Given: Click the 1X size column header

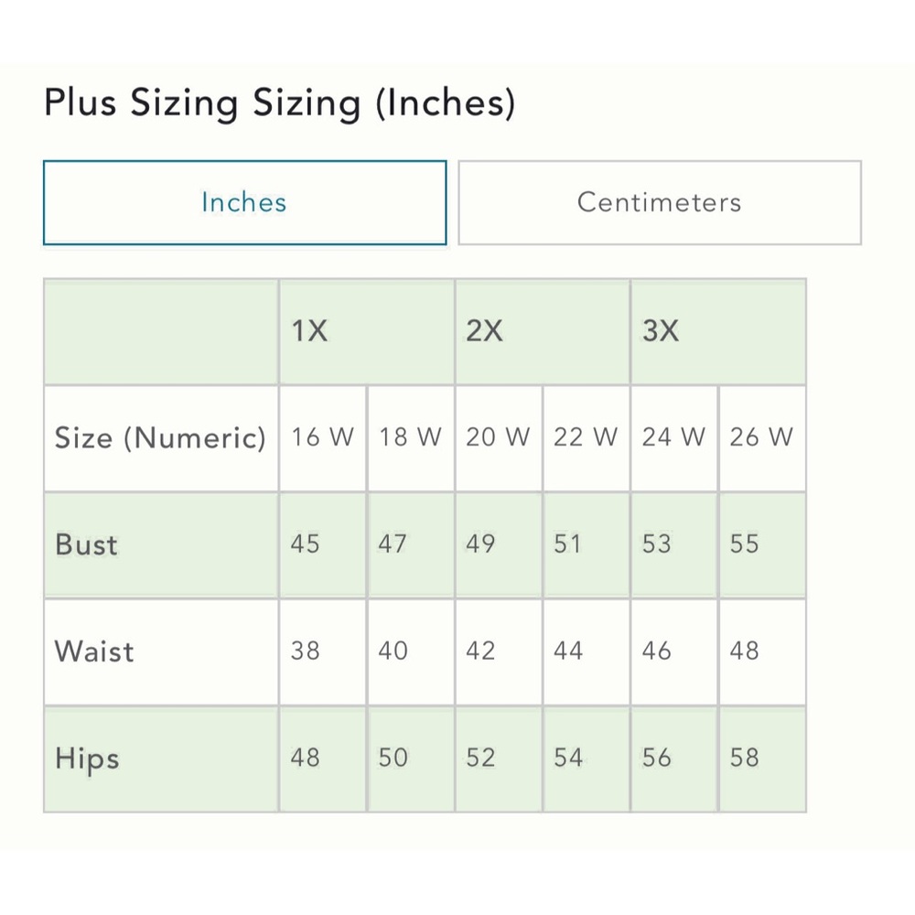Looking at the screenshot, I should 366,331.
